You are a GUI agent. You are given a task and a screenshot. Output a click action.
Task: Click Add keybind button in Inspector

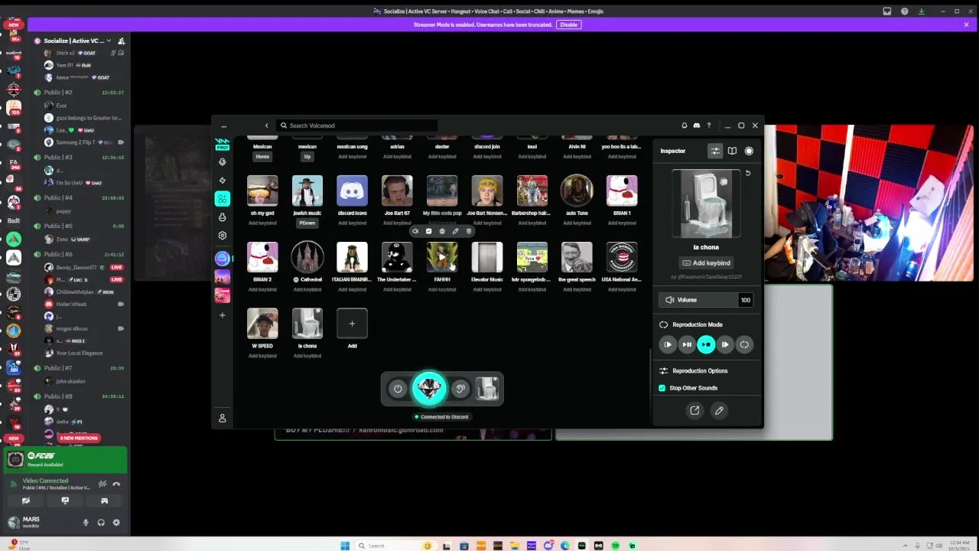pyautogui.click(x=706, y=263)
